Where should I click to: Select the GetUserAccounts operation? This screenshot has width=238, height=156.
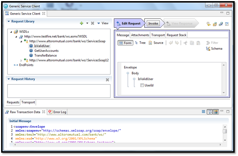tap(46, 51)
